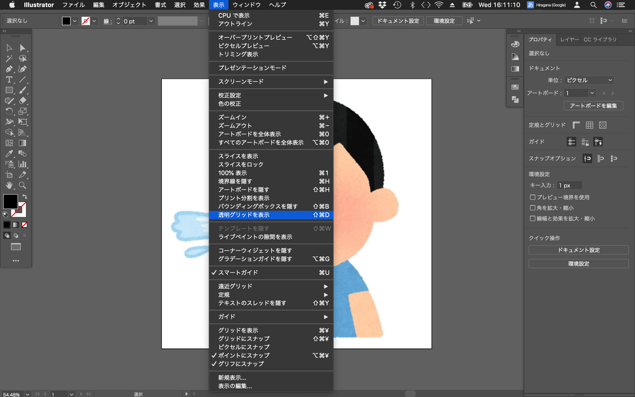This screenshot has width=635, height=397.
Task: Select the Direct Selection tool
Action: [x=23, y=48]
